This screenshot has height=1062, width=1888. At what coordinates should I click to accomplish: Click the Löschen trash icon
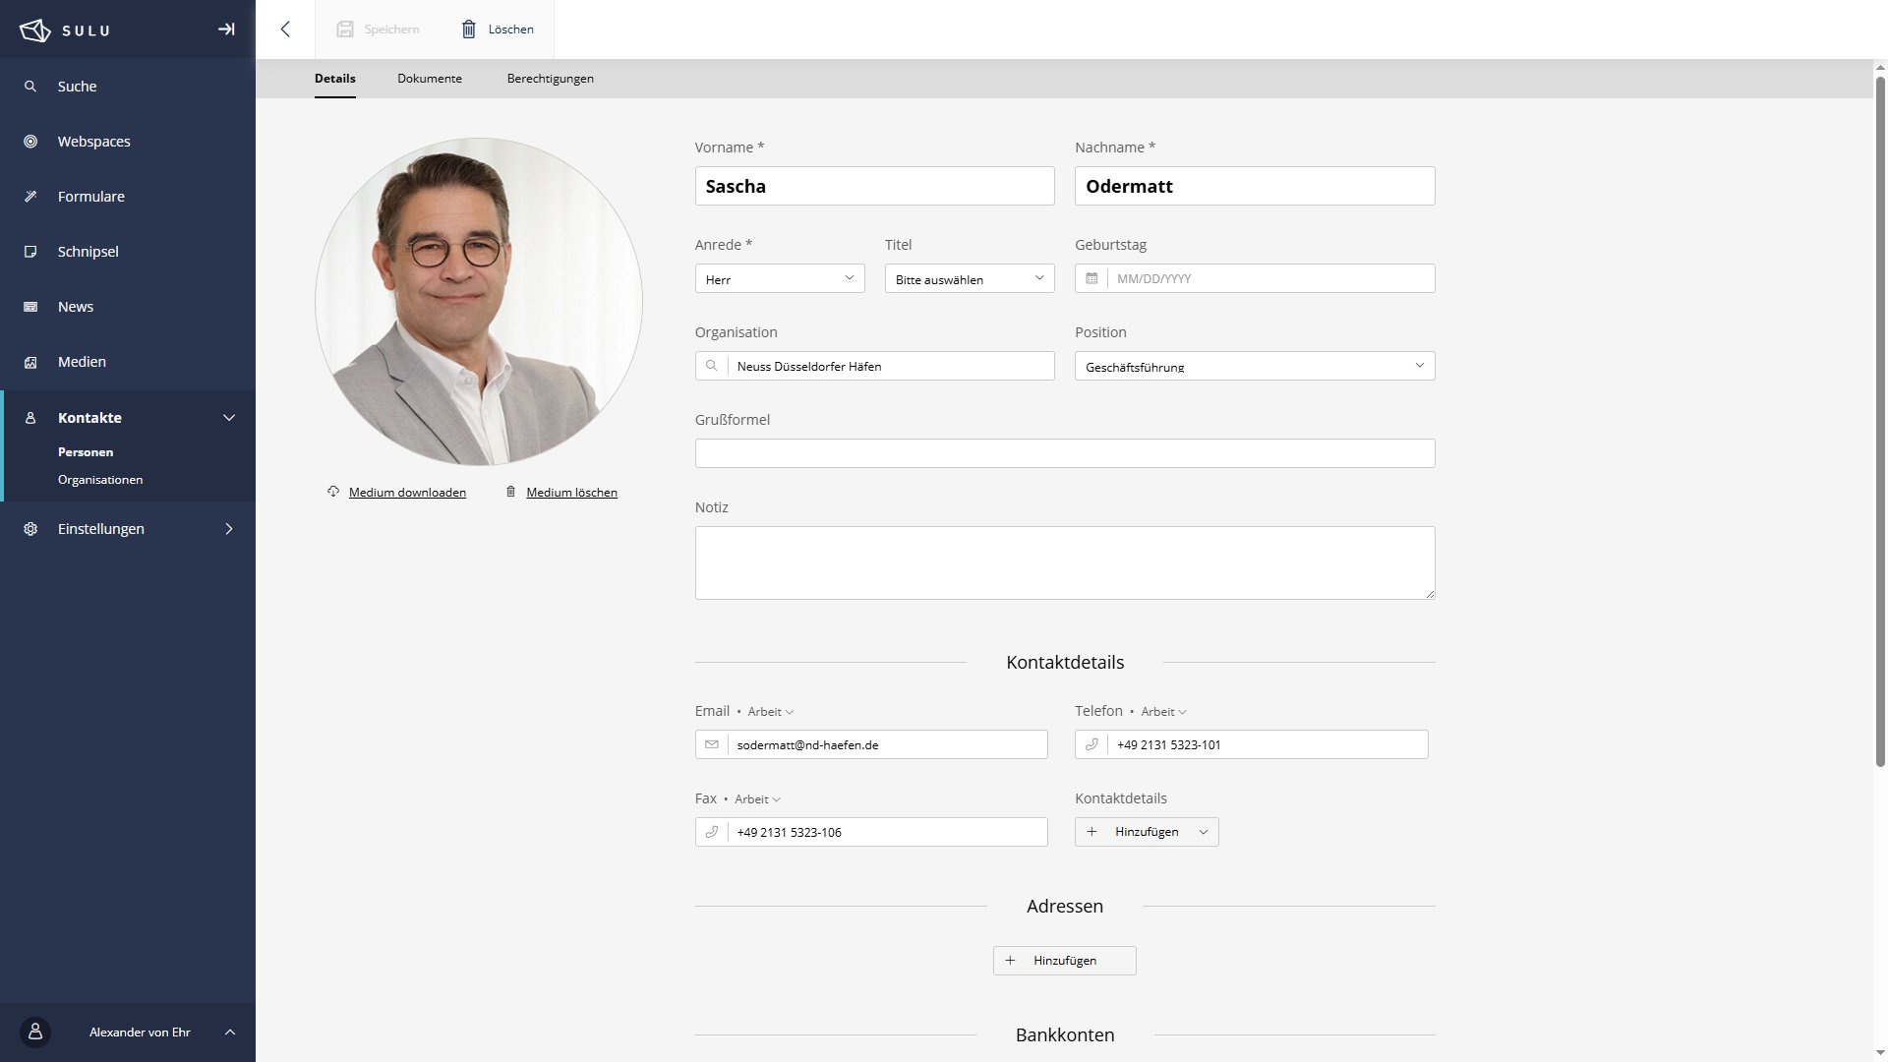(469, 29)
